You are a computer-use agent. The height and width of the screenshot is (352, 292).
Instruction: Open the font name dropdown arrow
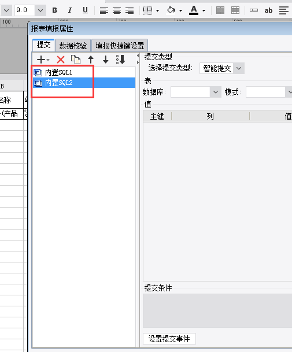pyautogui.click(x=6, y=10)
